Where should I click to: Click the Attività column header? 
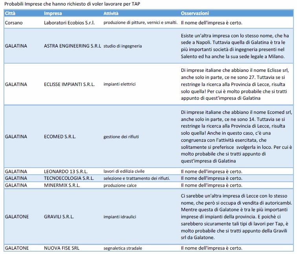click(111, 13)
